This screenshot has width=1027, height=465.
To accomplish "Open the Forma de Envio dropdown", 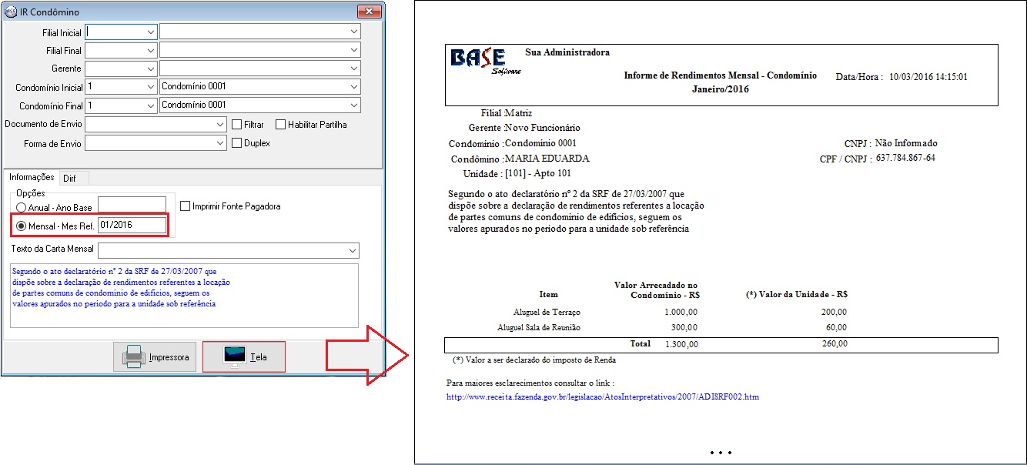I will tap(219, 142).
